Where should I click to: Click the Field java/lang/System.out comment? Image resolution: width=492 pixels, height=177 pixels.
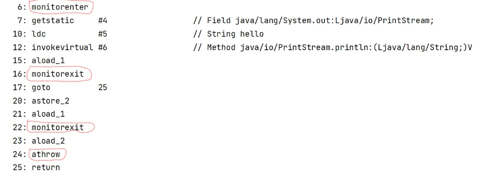314,21
